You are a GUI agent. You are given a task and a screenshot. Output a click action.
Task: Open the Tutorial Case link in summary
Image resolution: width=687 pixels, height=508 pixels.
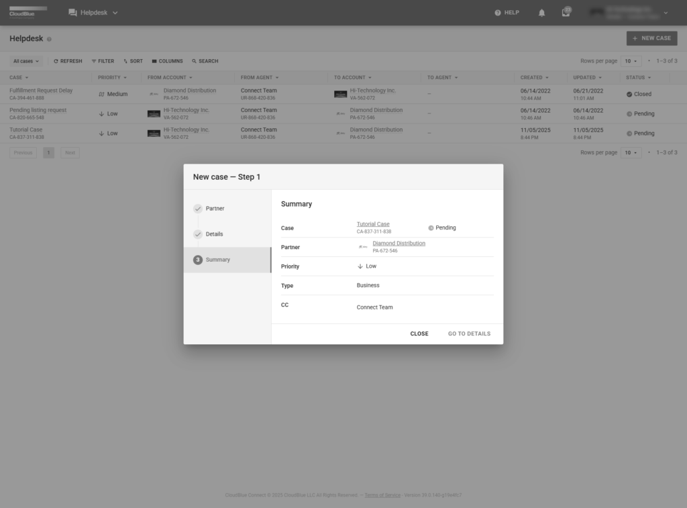pos(373,224)
